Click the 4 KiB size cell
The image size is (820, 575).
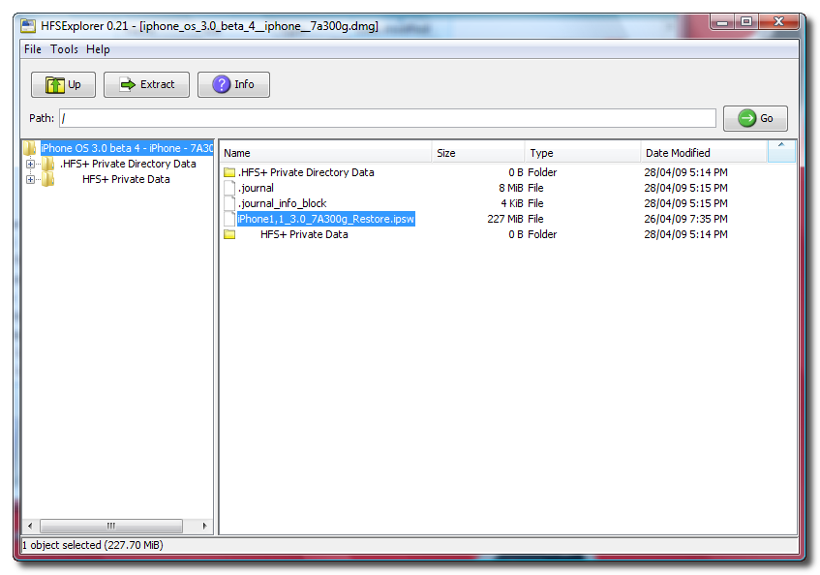(x=511, y=203)
